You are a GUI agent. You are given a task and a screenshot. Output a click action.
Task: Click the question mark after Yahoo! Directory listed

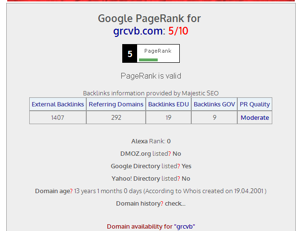click(179, 179)
